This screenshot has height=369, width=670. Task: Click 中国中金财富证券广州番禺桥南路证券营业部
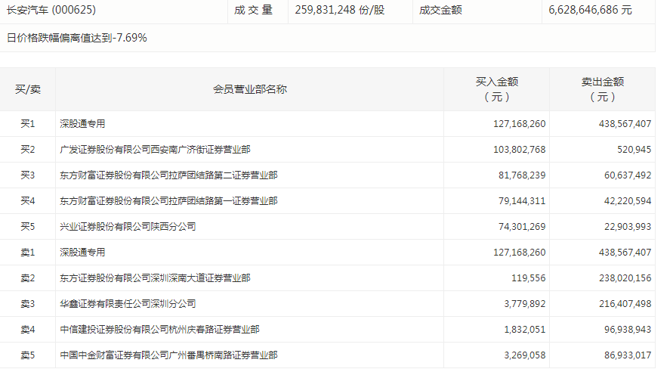(x=168, y=355)
